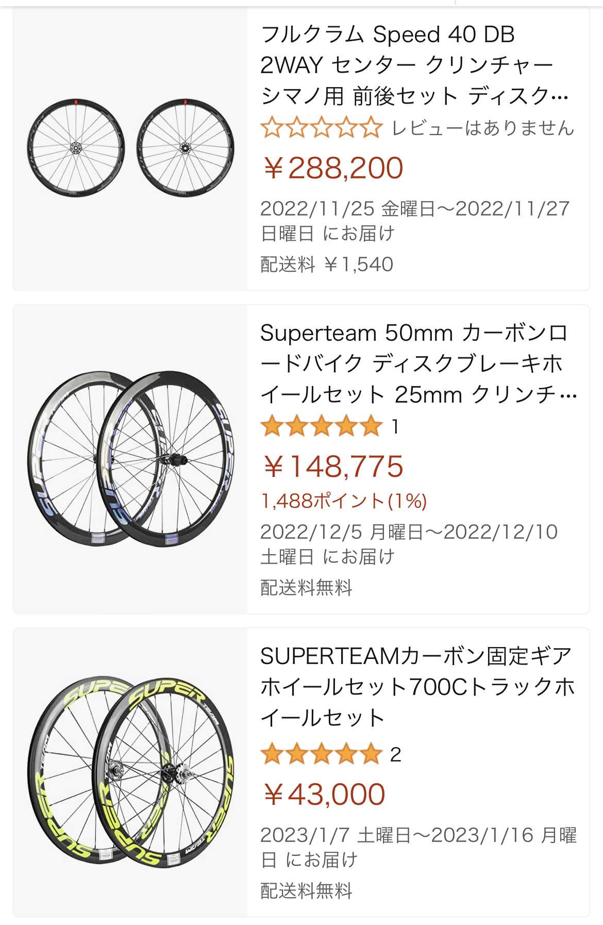Tap the review count 1 beside stars
This screenshot has height=925, width=603.
click(395, 427)
